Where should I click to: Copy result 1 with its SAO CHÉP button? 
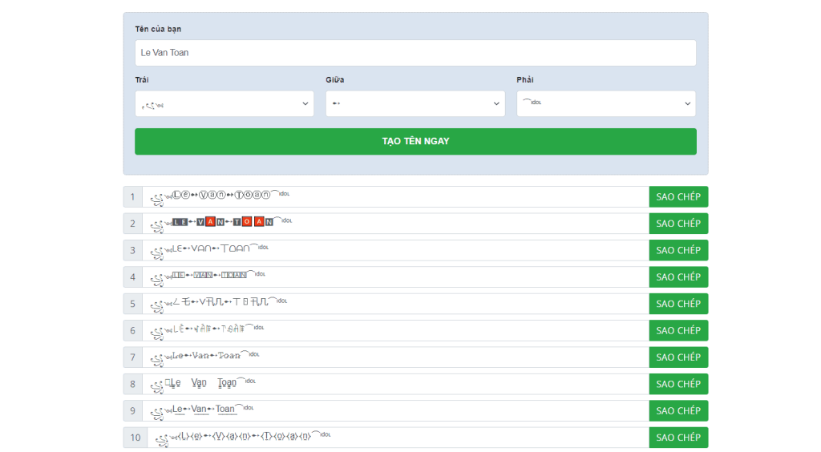[x=678, y=197]
